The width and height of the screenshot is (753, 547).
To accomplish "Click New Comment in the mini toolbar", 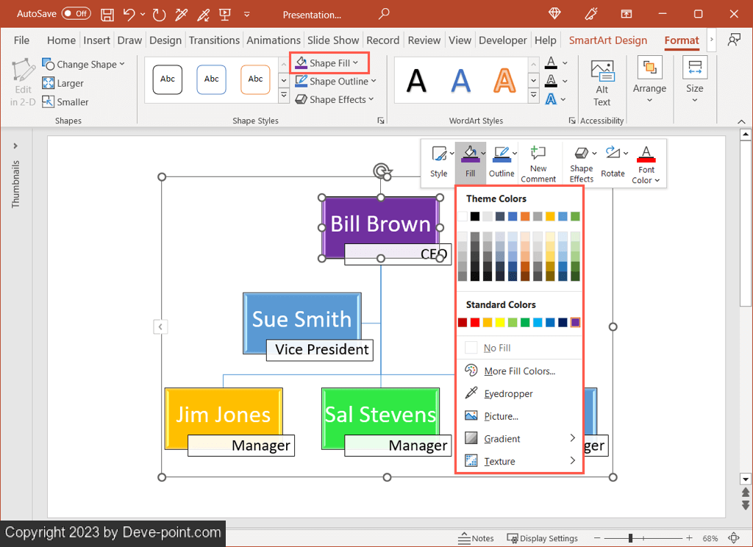I will (x=538, y=162).
